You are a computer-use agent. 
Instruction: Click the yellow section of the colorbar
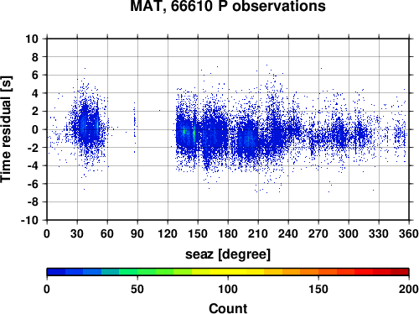pyautogui.click(x=228, y=272)
